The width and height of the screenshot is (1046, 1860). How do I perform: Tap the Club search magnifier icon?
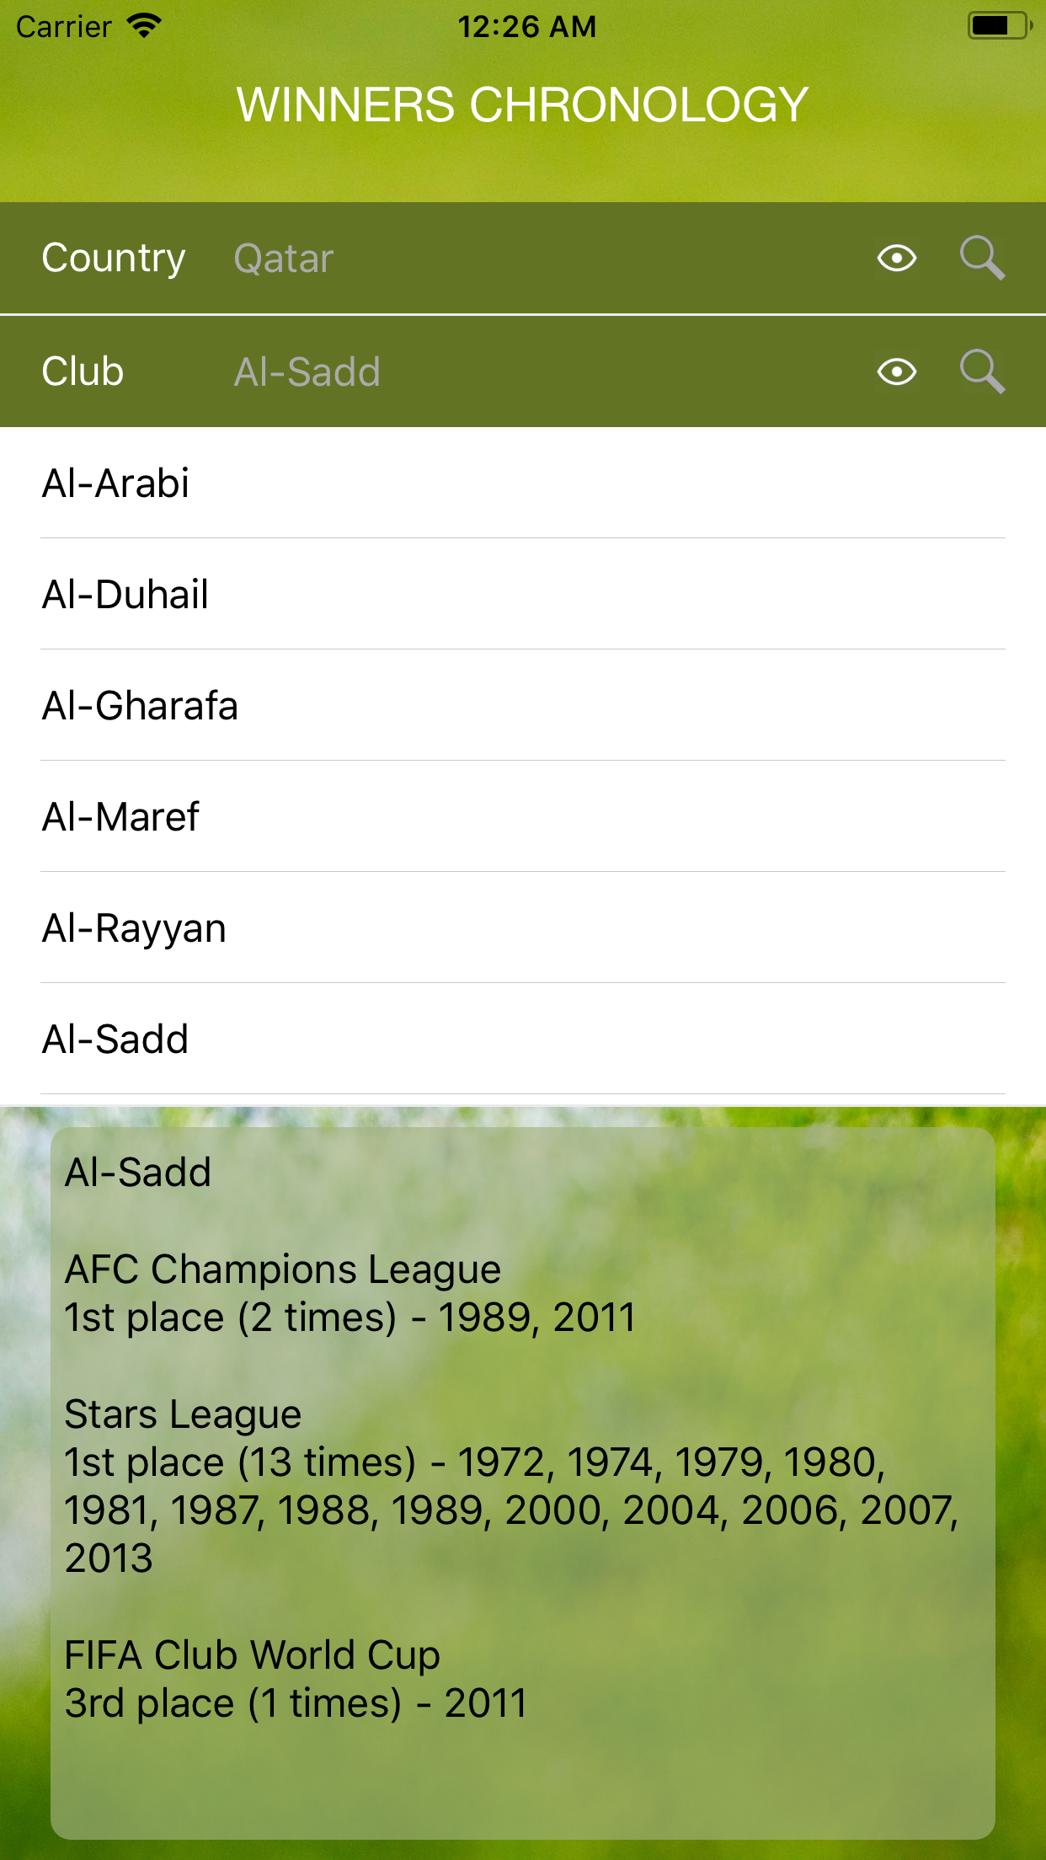pos(982,371)
